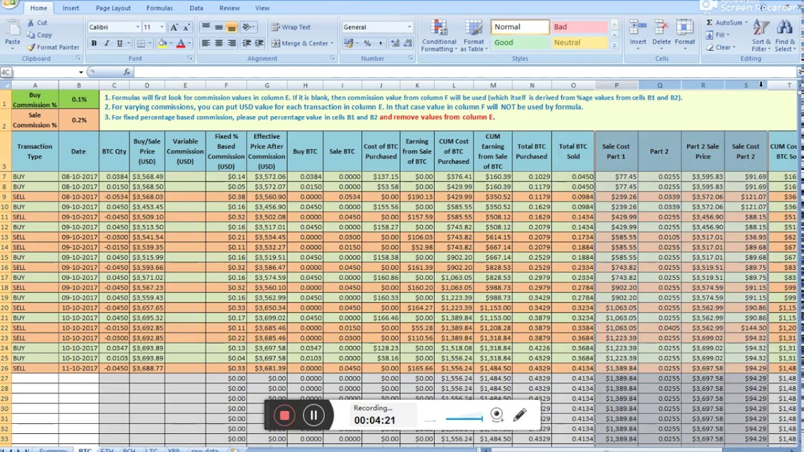Expand the cell styles gallery
The image size is (804, 452).
(x=614, y=45)
